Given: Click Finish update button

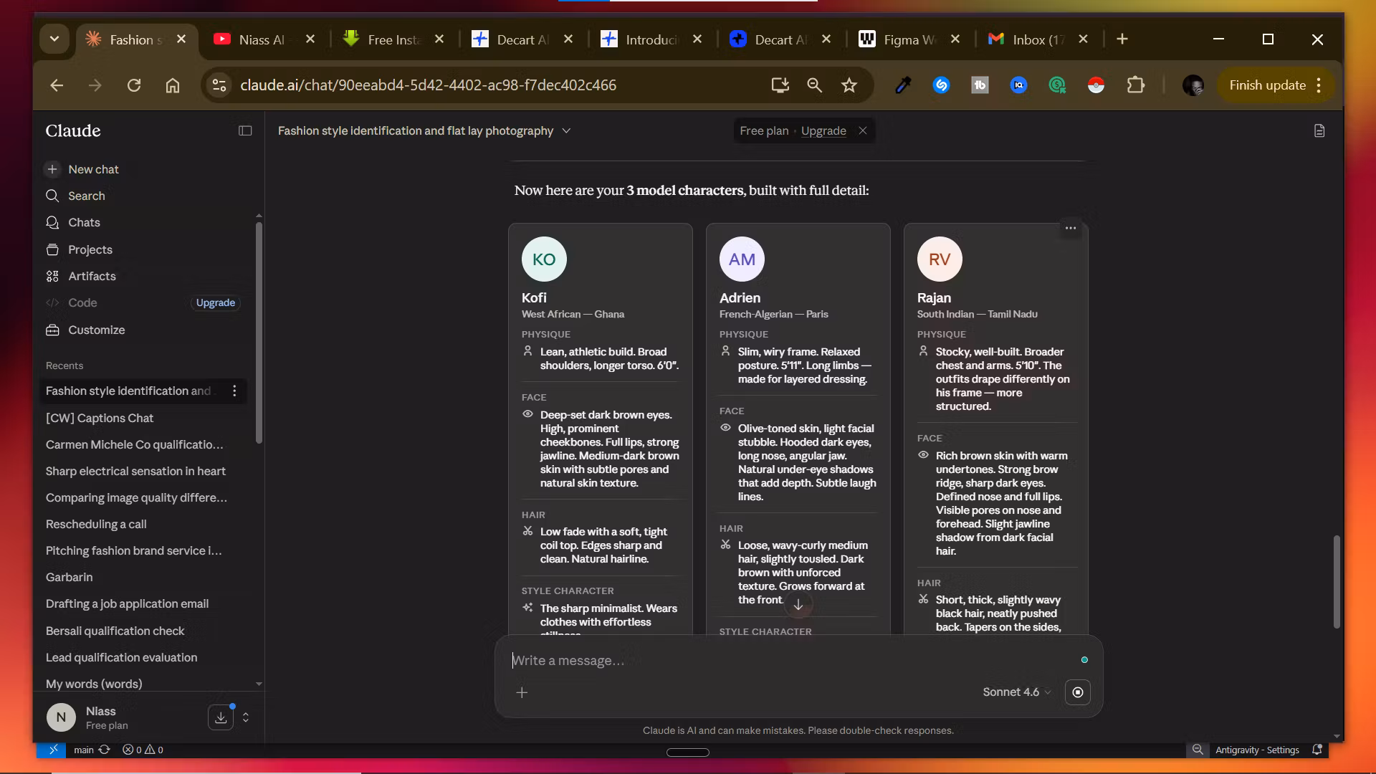Looking at the screenshot, I should pos(1276,85).
